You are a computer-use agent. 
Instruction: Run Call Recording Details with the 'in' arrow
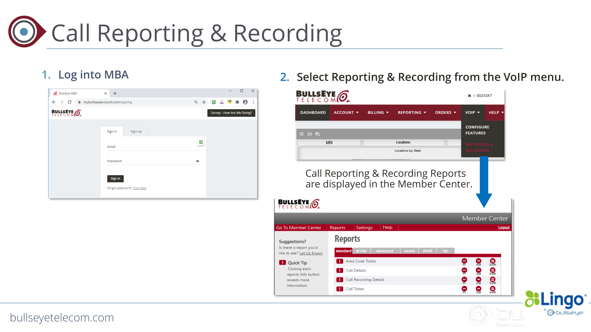tap(465, 280)
